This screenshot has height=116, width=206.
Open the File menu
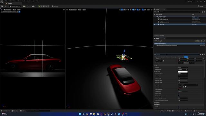point(6,1)
